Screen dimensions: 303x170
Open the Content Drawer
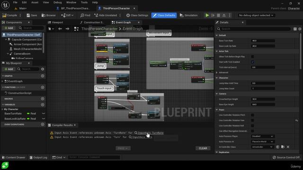coord(14,157)
